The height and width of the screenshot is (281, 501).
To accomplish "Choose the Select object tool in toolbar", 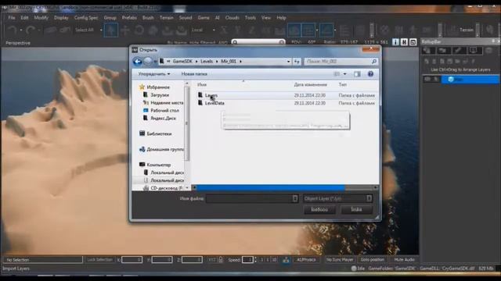I will pos(111,30).
